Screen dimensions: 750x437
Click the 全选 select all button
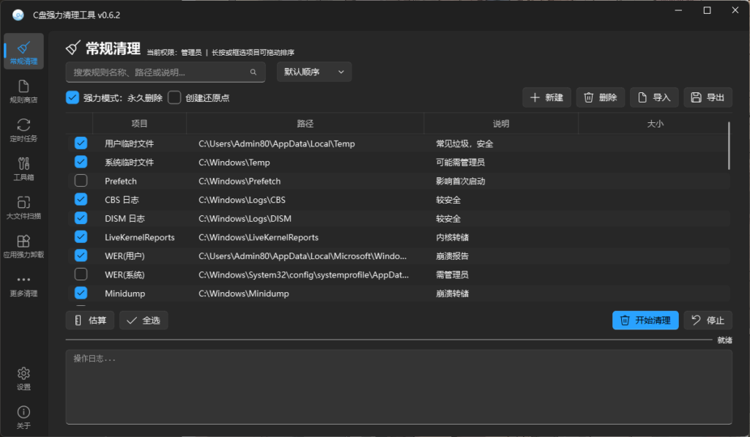pyautogui.click(x=144, y=321)
